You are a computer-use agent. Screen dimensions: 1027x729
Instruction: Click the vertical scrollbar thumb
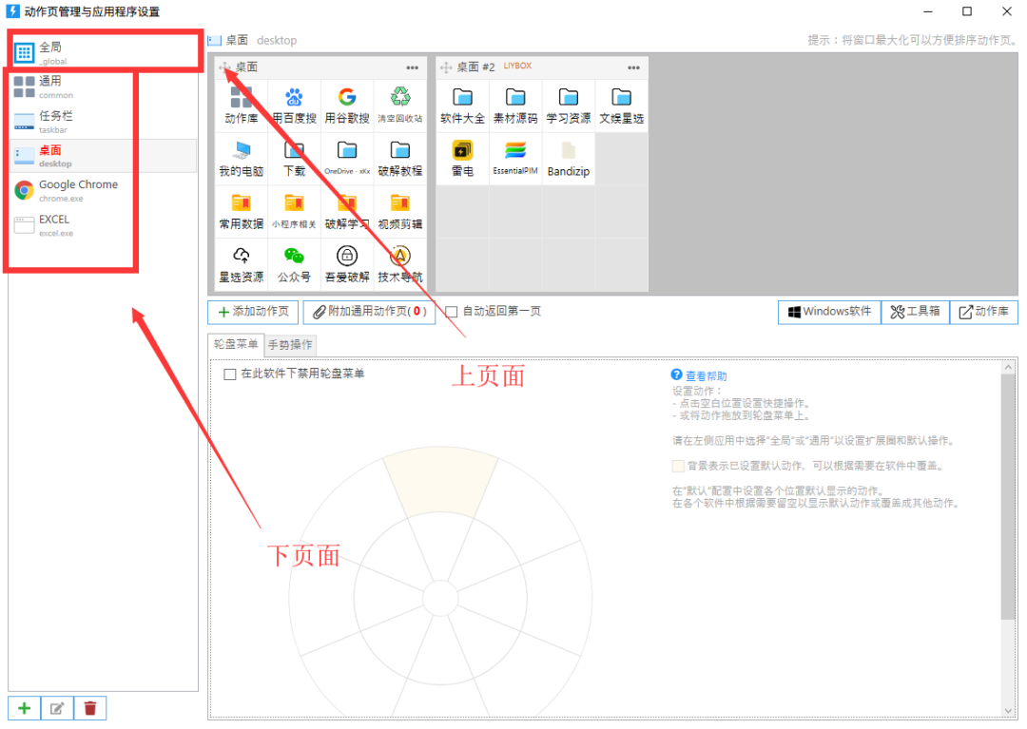point(1008,496)
